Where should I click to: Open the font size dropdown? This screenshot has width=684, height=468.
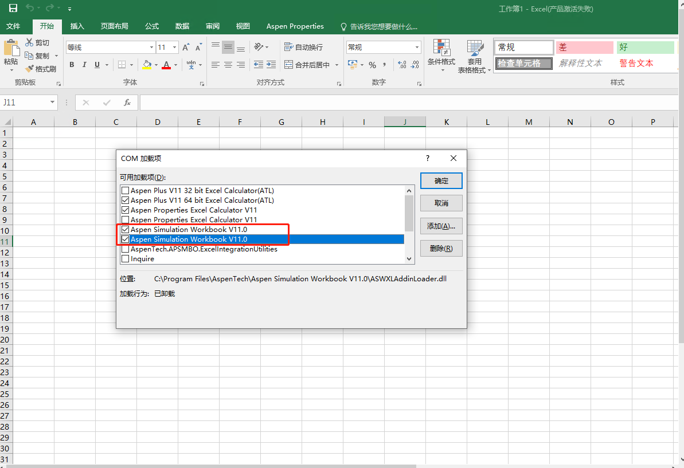[x=174, y=47]
